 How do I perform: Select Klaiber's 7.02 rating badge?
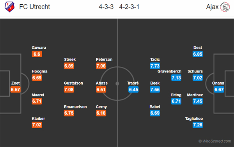click(37, 125)
